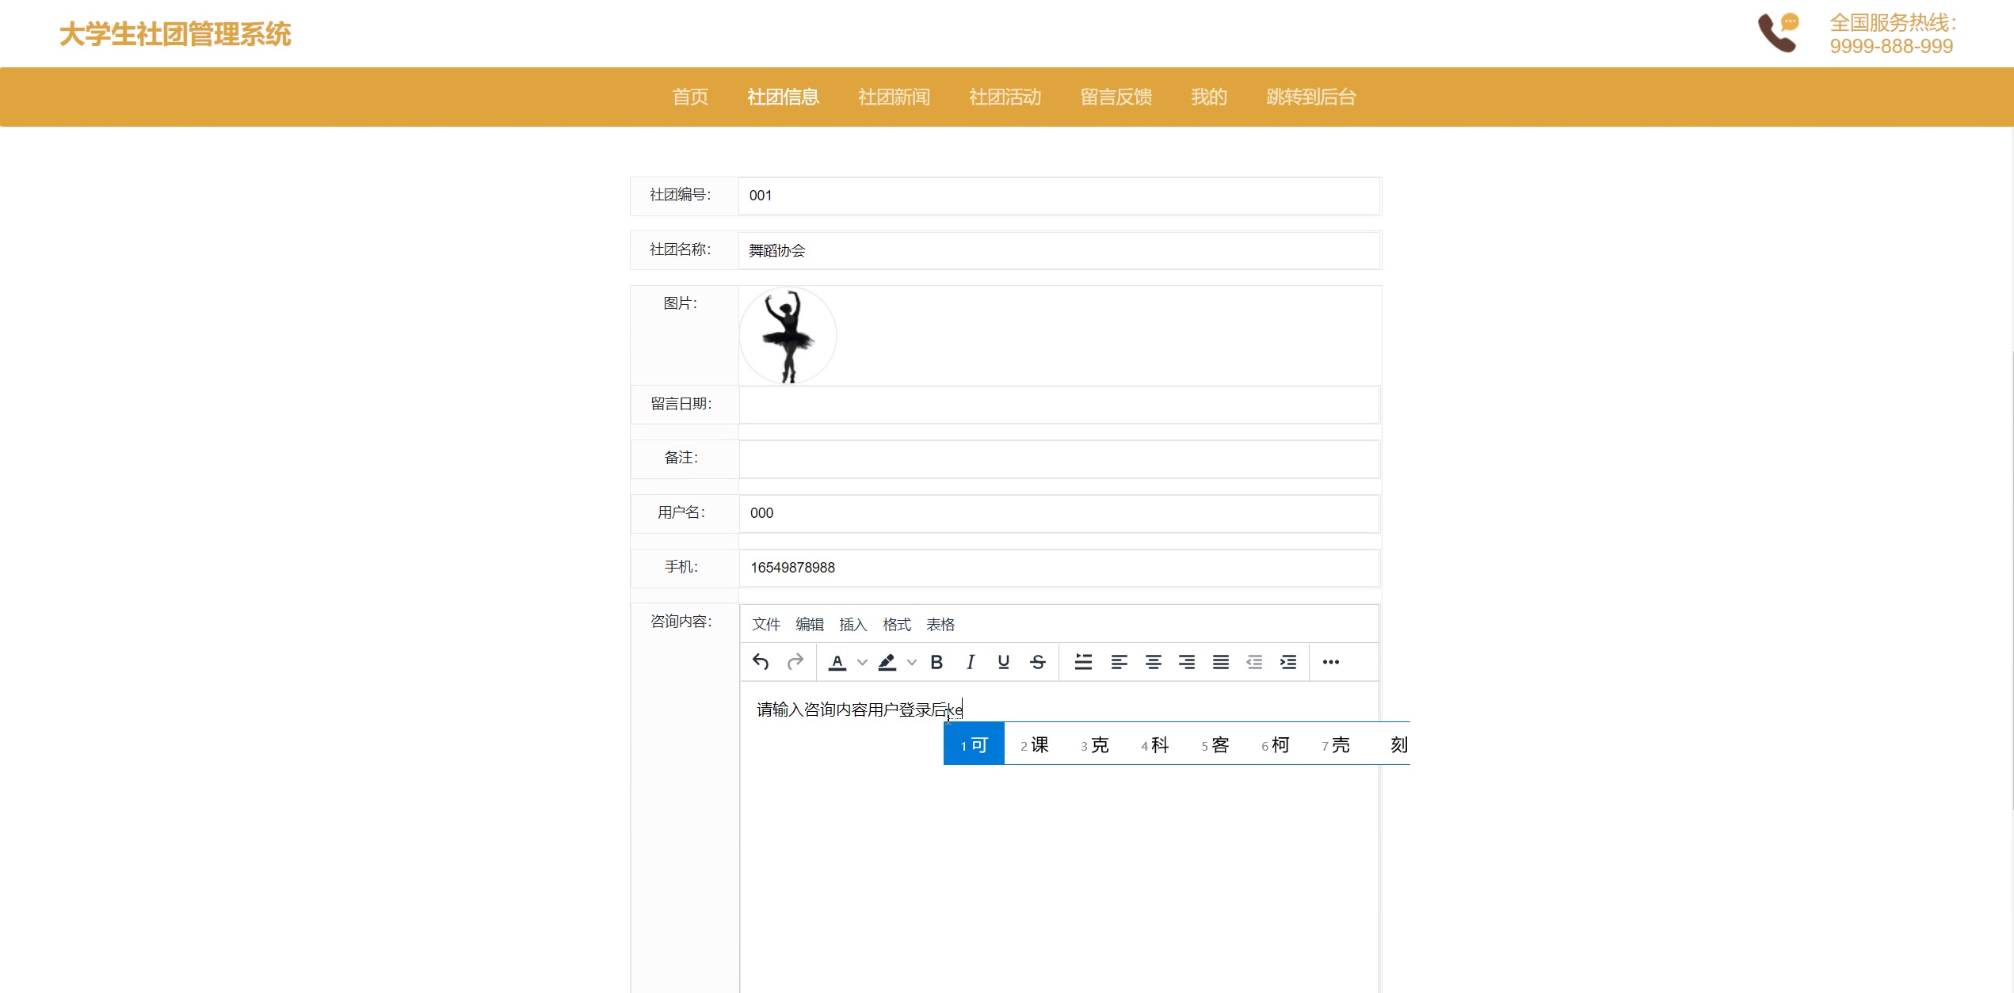Align text center in editor

click(x=1153, y=662)
